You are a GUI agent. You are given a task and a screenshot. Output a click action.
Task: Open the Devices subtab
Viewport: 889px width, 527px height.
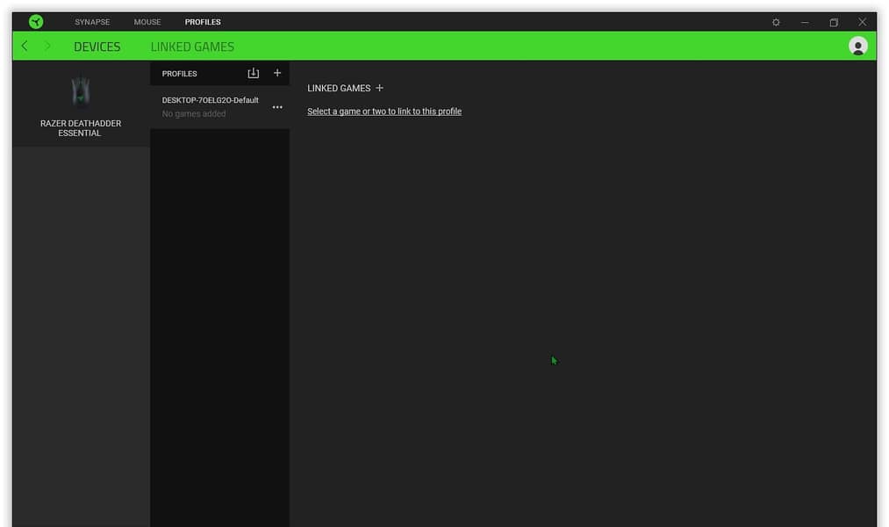coord(97,47)
